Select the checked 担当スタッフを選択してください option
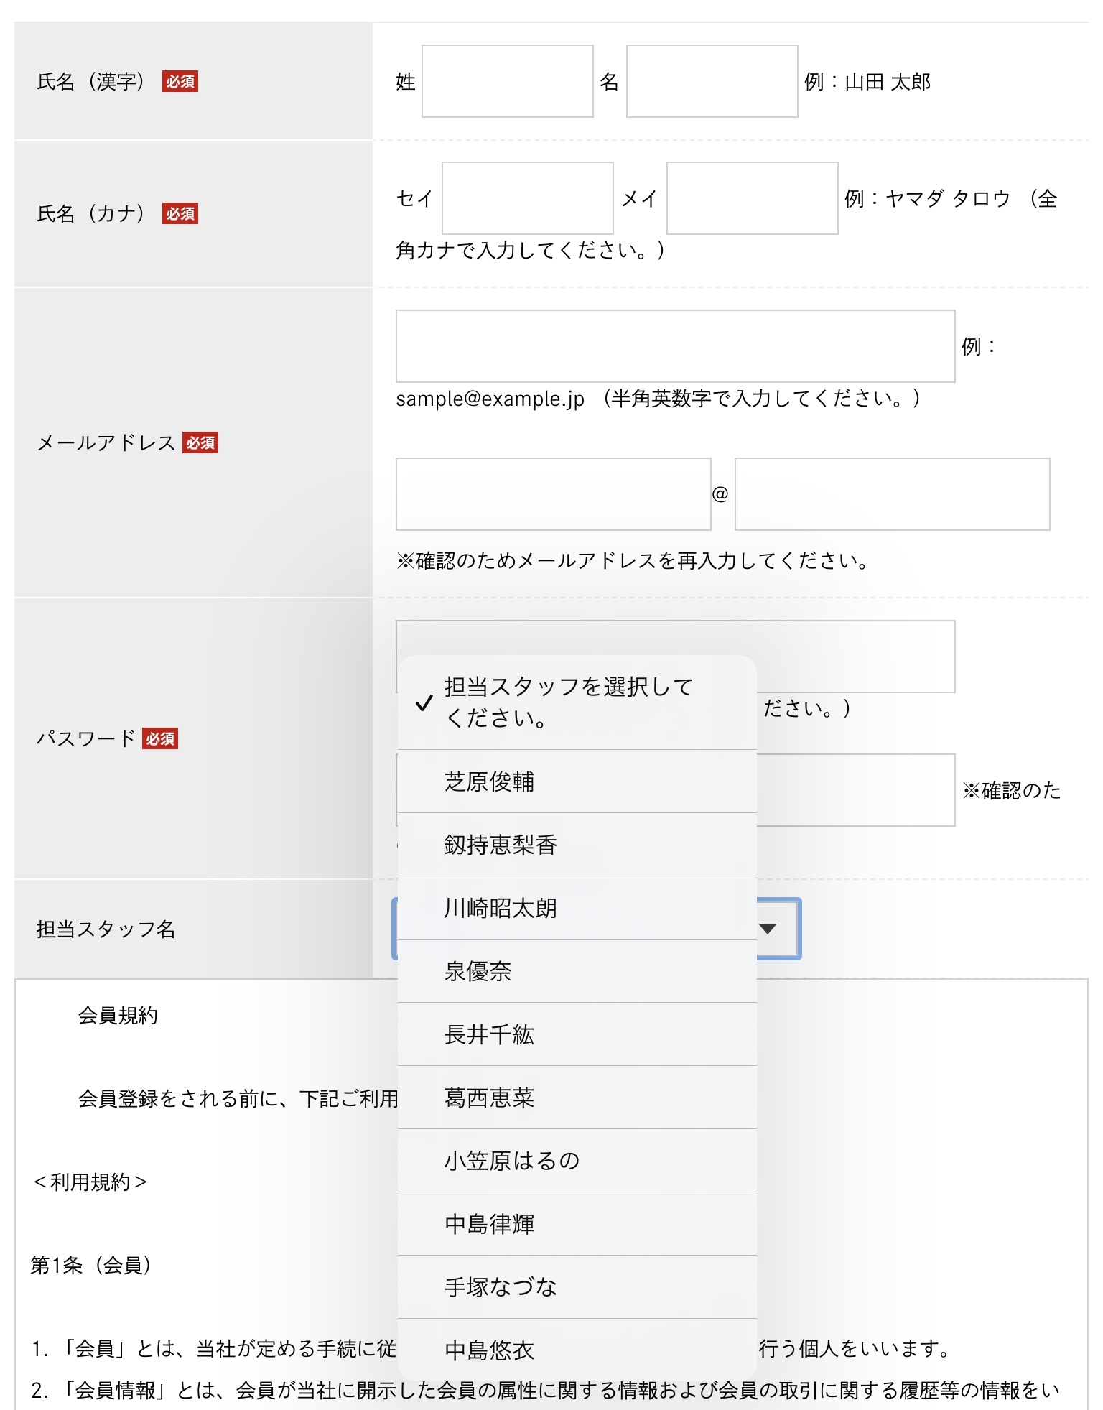 click(x=577, y=702)
